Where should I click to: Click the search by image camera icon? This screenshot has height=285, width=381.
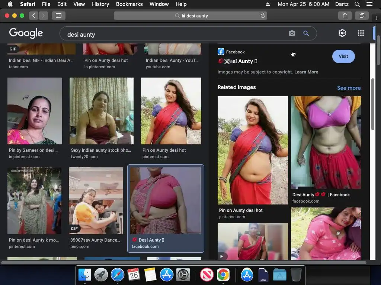point(292,33)
